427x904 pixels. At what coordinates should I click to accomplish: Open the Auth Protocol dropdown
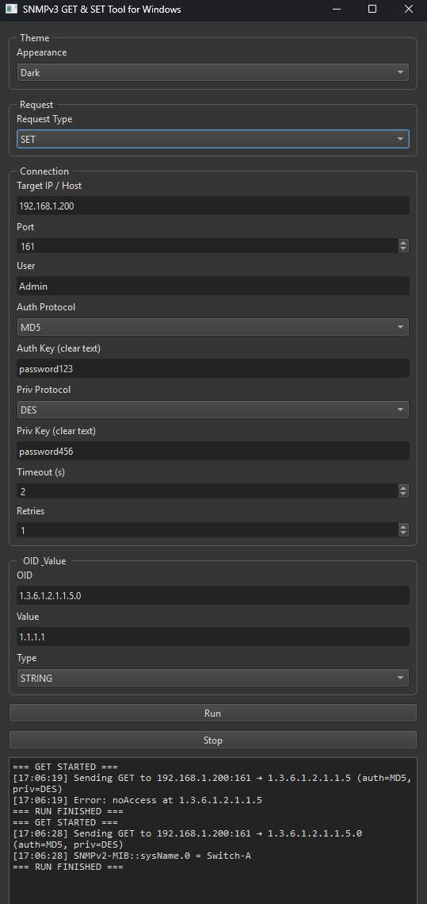(212, 327)
